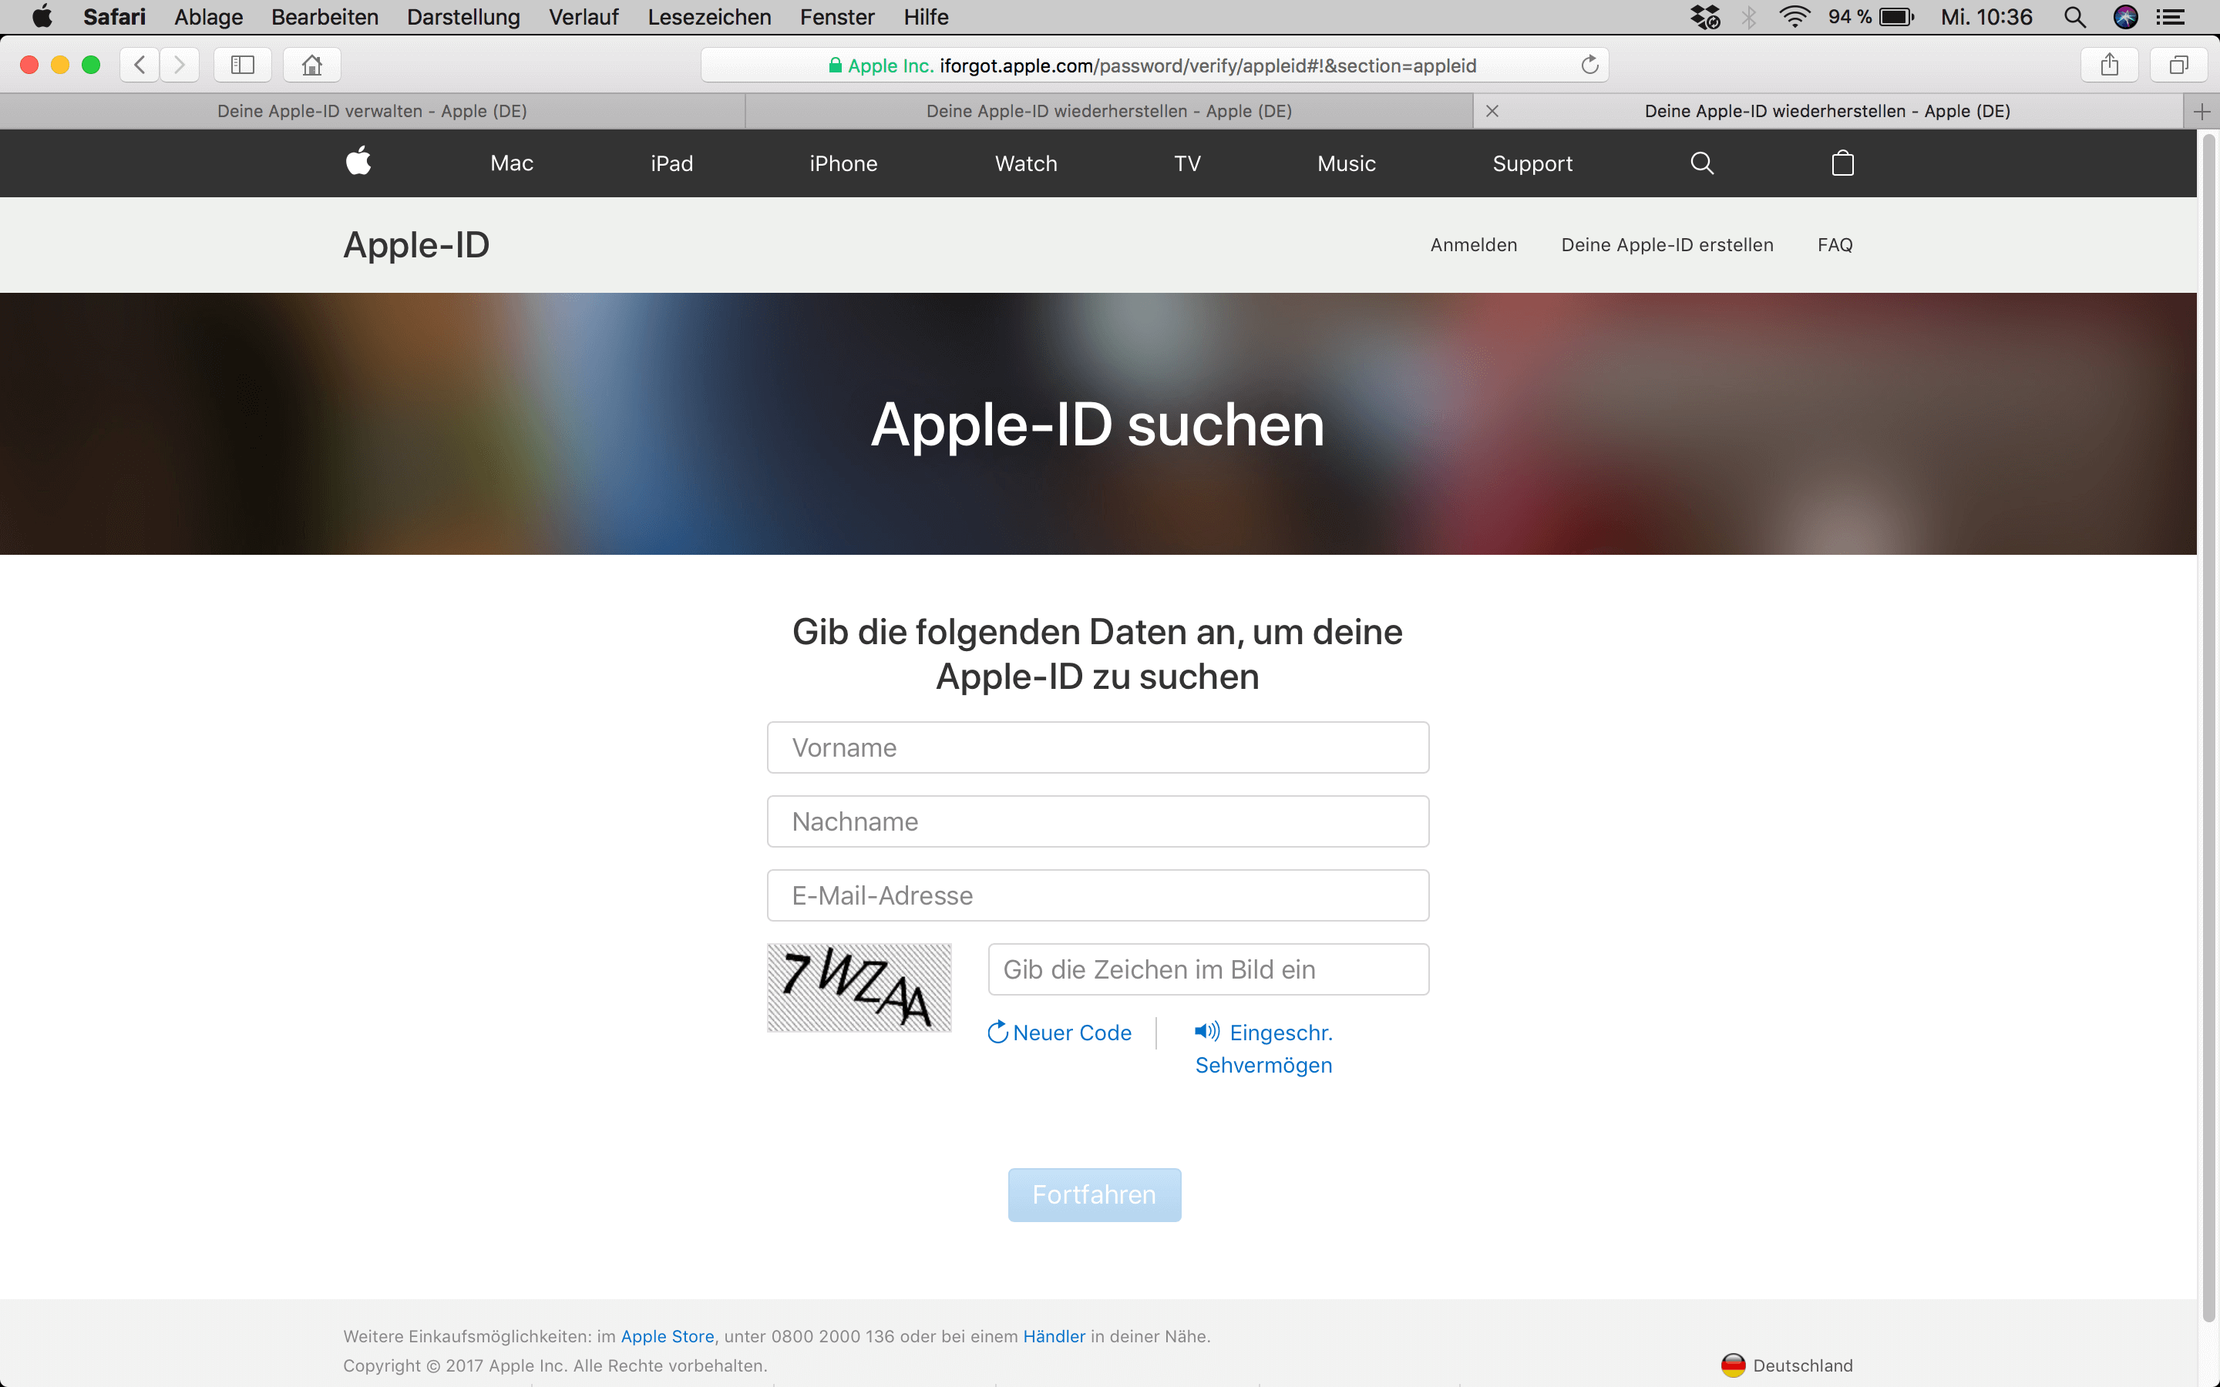2220x1387 pixels.
Task: Open Music in the site navigation
Action: point(1346,163)
